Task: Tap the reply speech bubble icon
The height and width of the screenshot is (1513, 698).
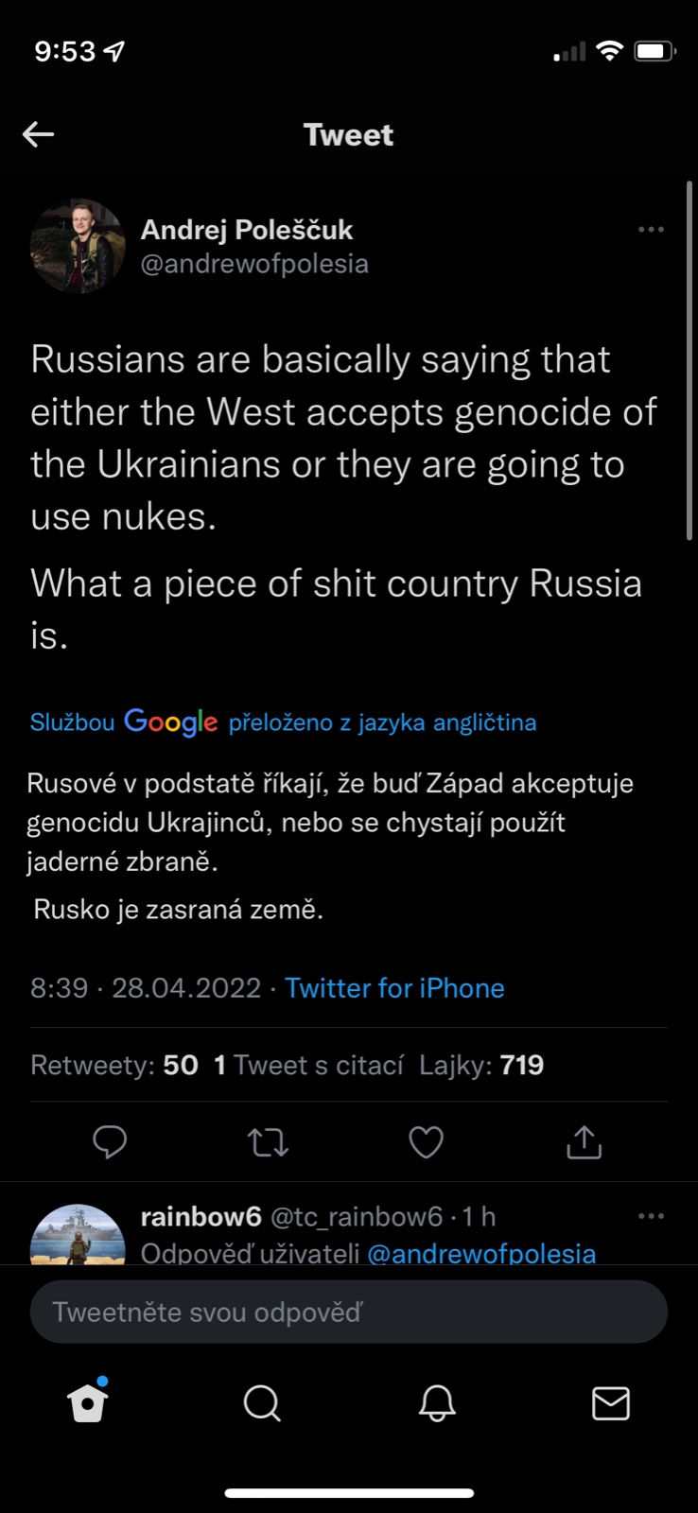Action: 110,1142
